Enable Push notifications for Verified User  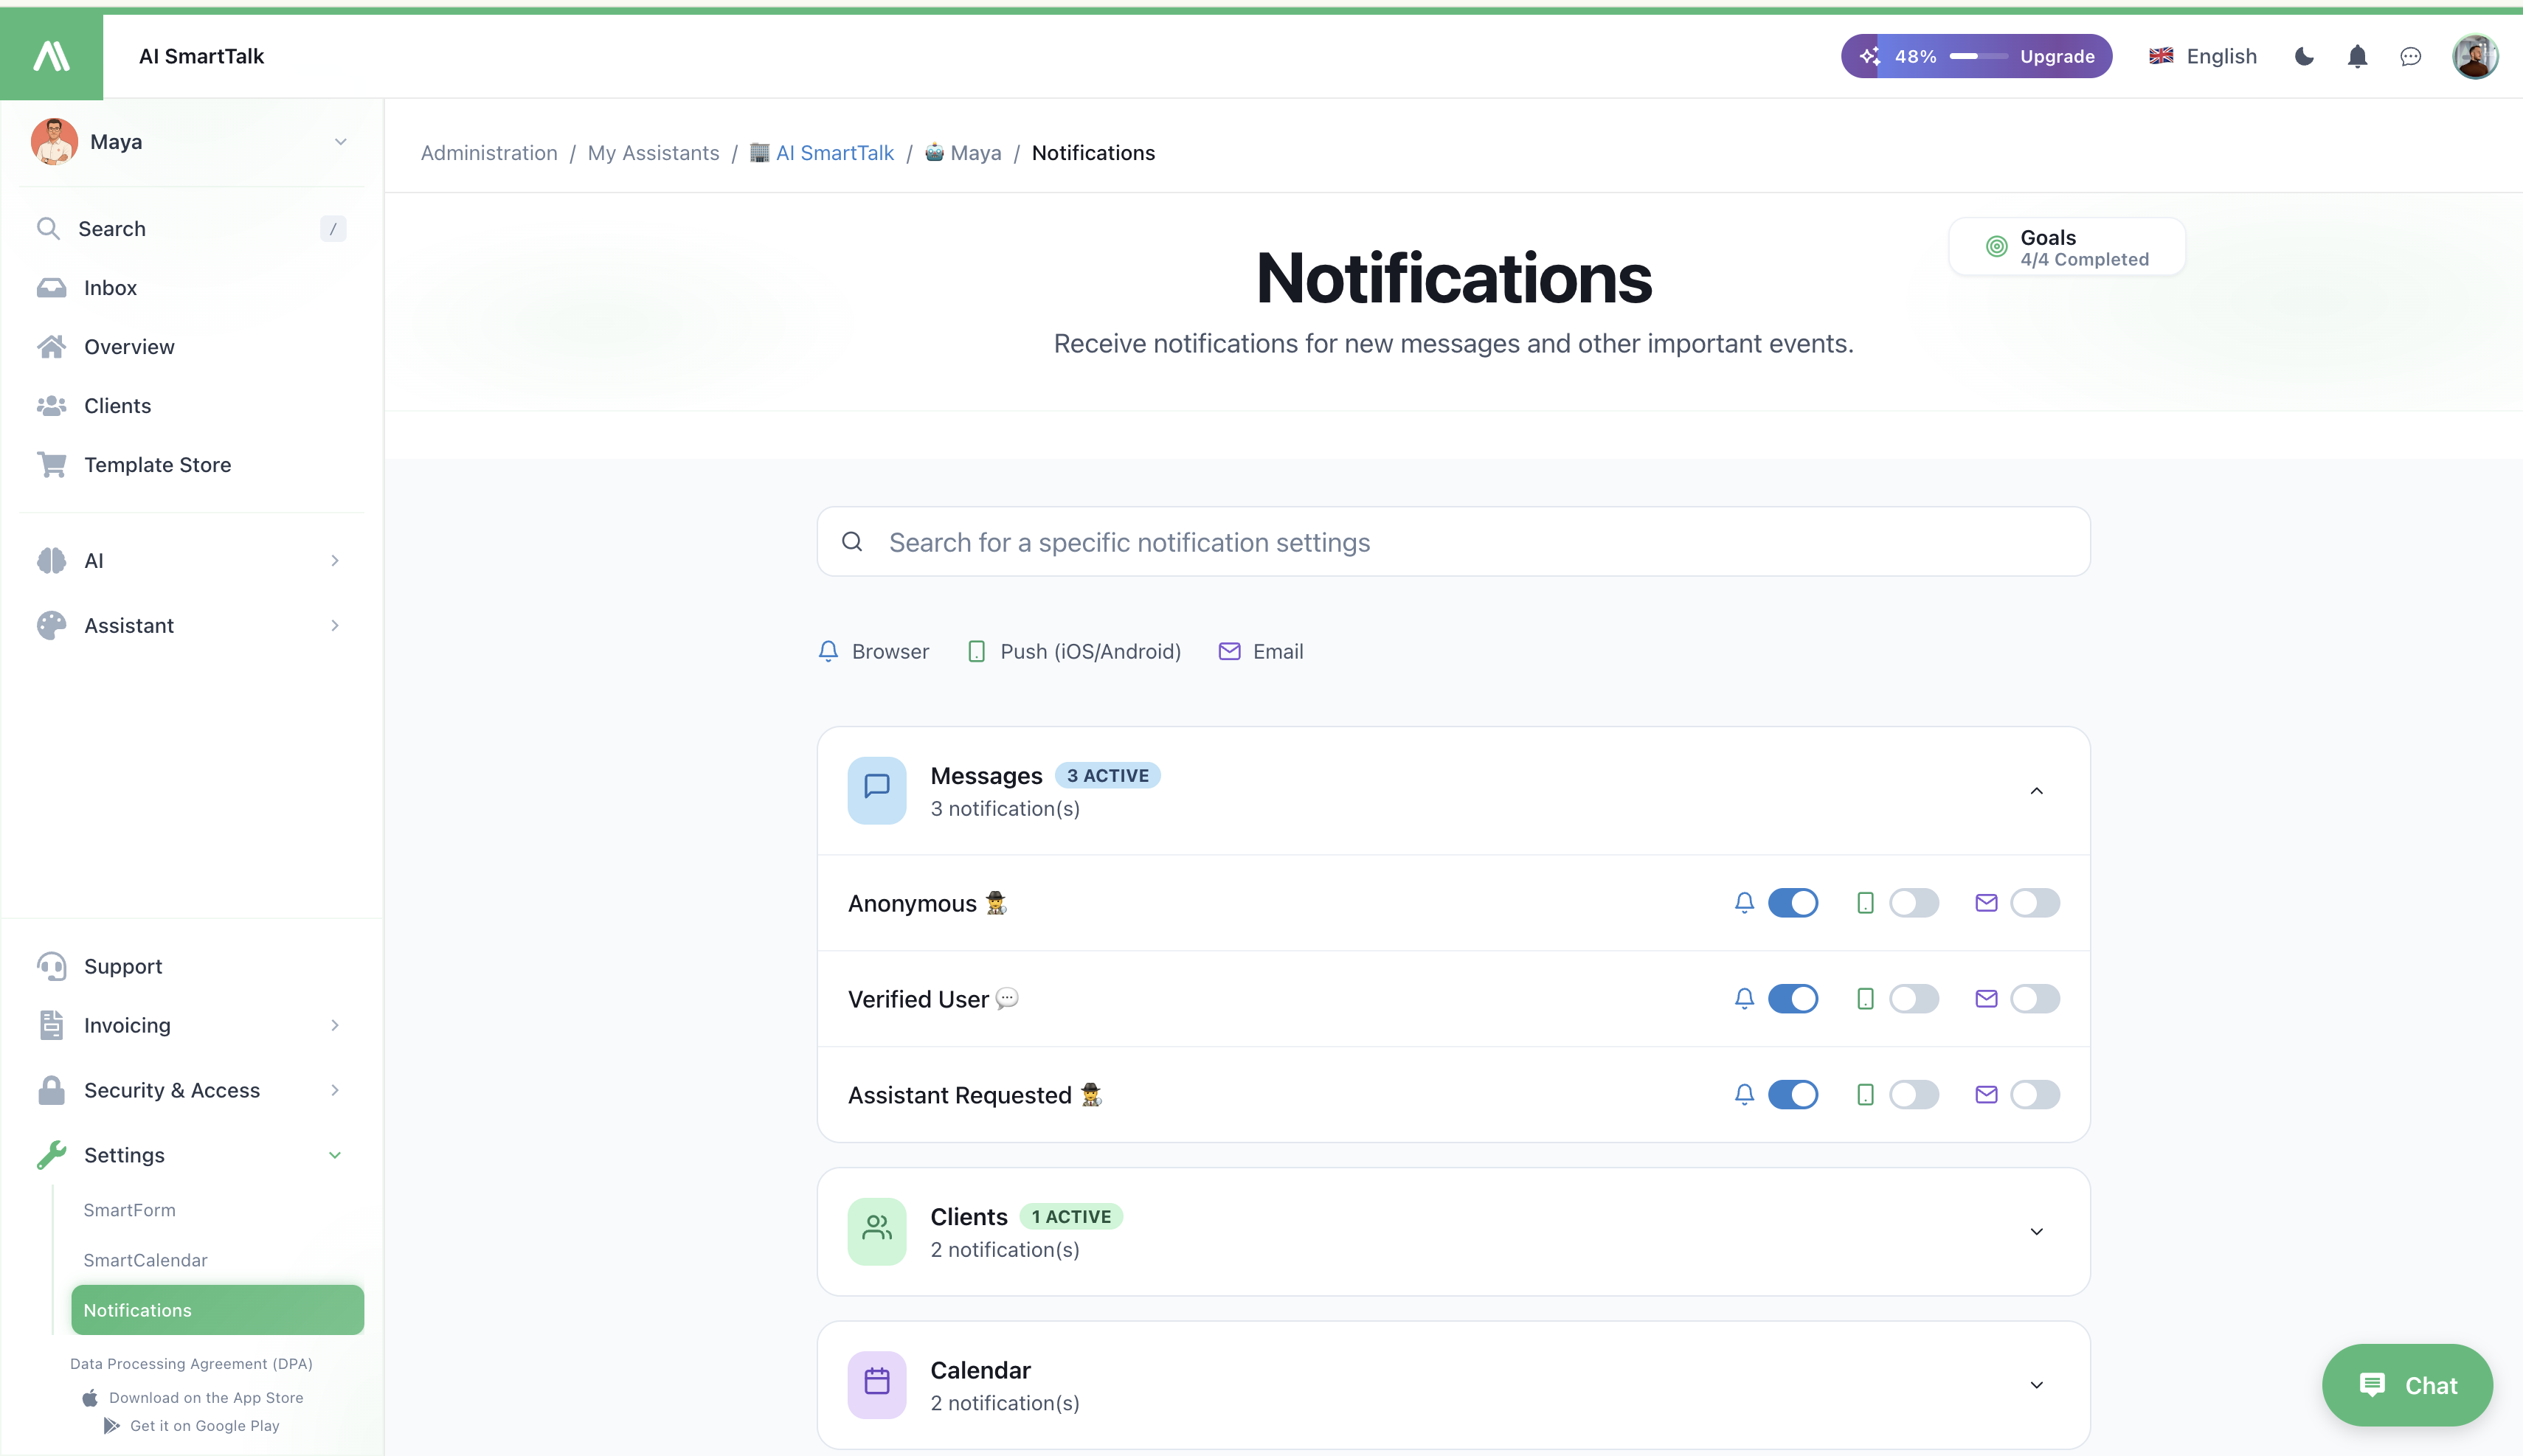[x=1914, y=999]
